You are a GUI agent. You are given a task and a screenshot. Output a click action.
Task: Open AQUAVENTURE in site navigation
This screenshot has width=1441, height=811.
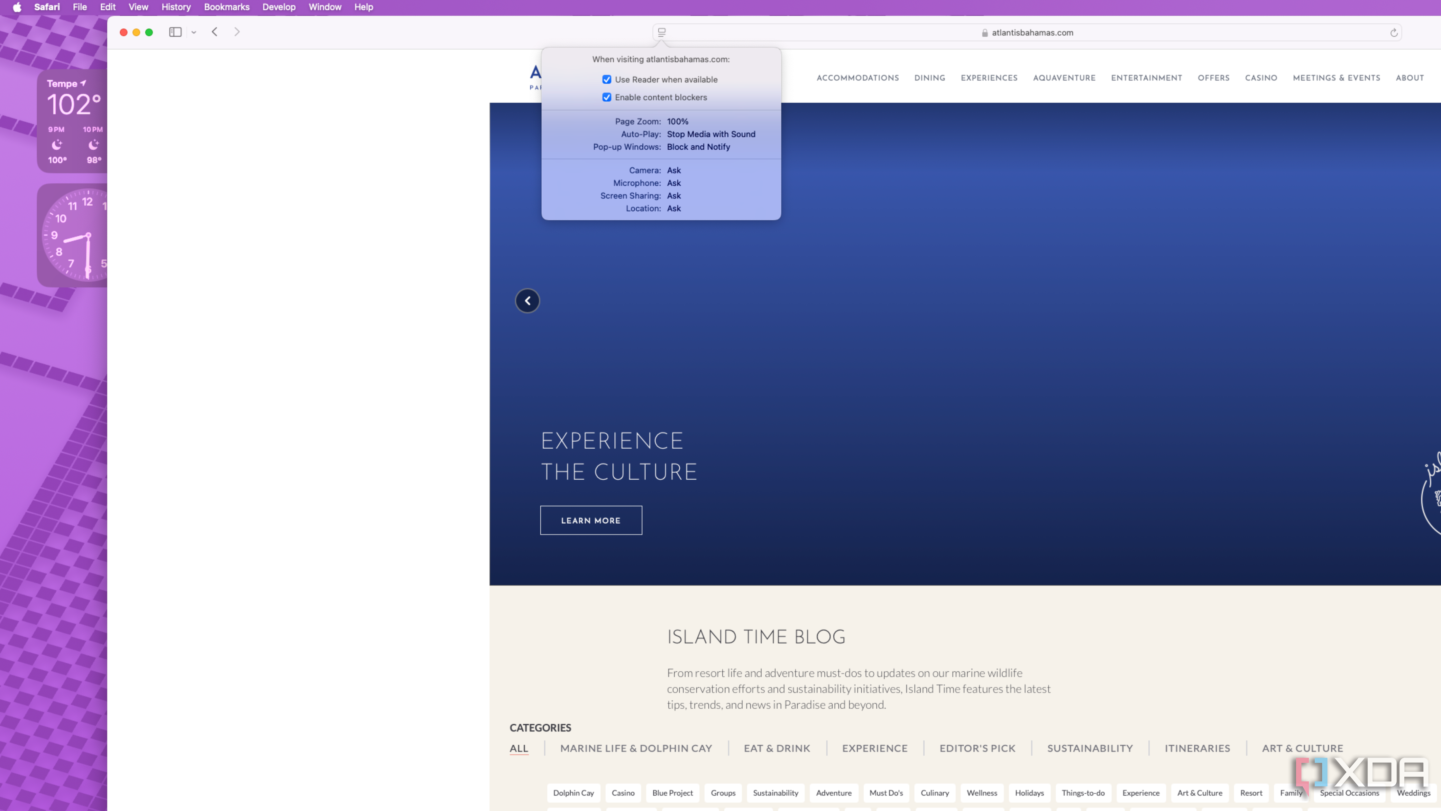coord(1064,78)
